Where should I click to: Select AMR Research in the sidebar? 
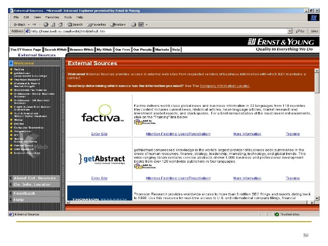pyautogui.click(x=23, y=149)
